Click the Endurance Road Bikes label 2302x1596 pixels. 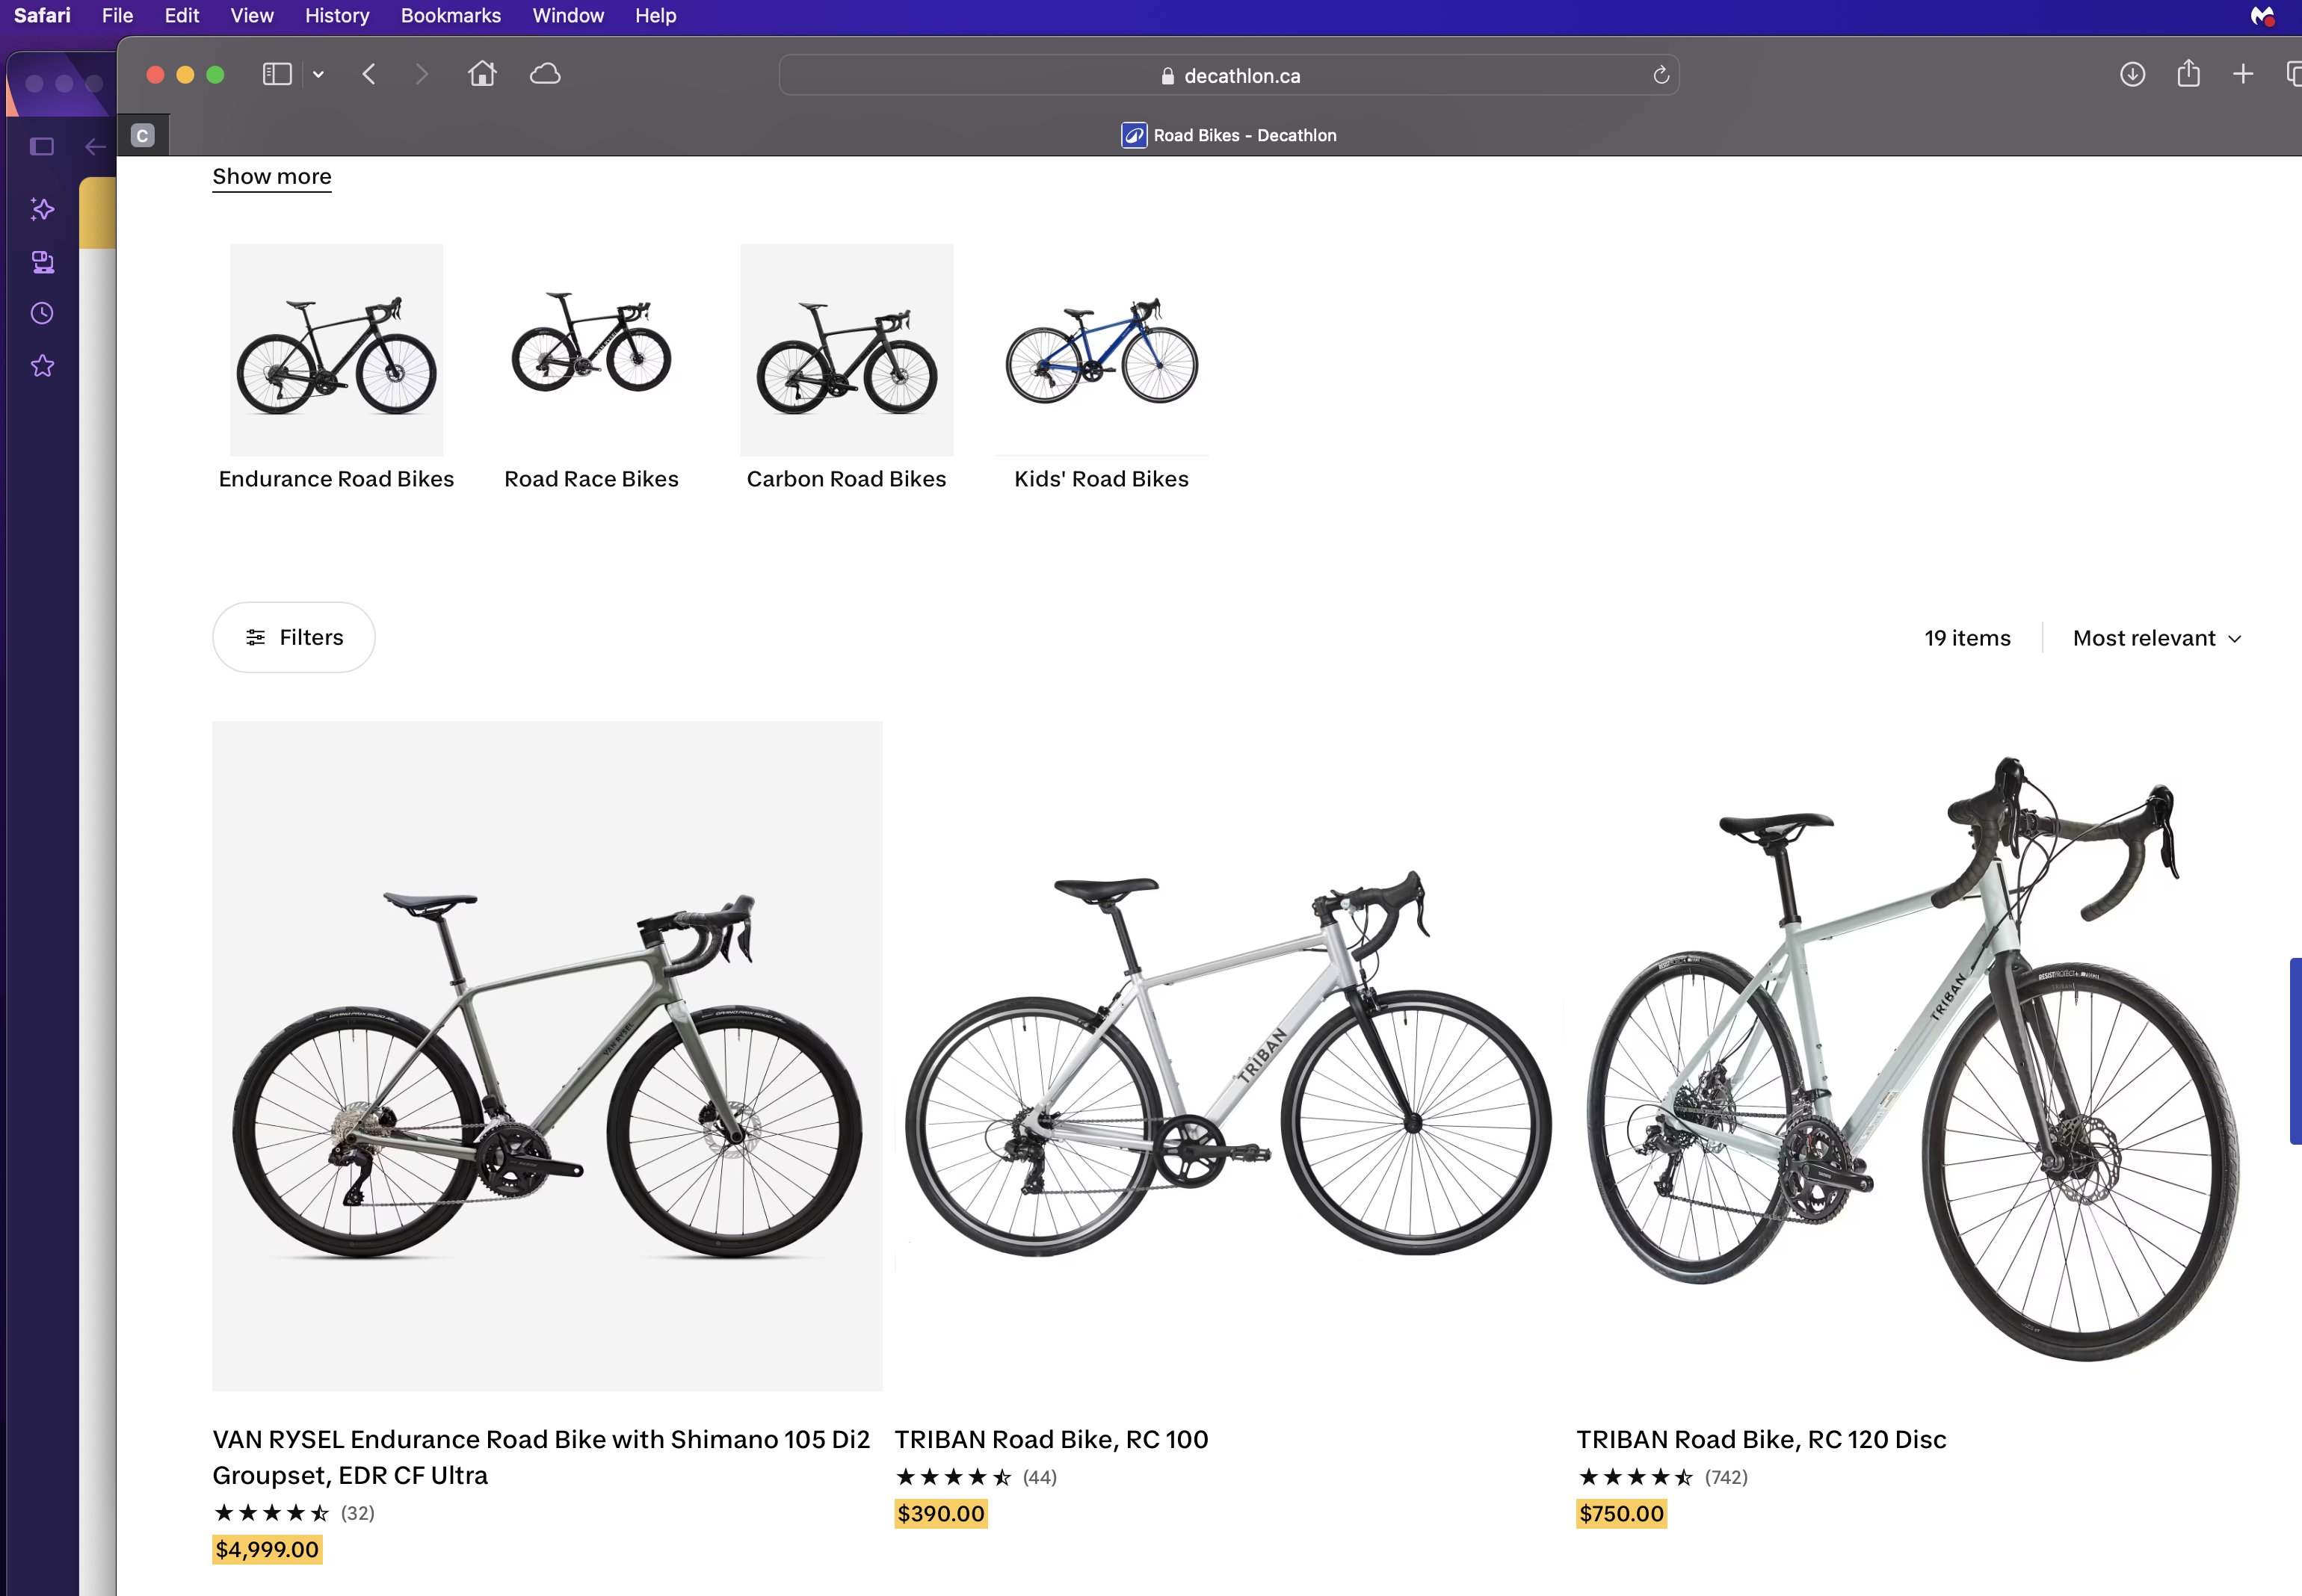[x=336, y=479]
